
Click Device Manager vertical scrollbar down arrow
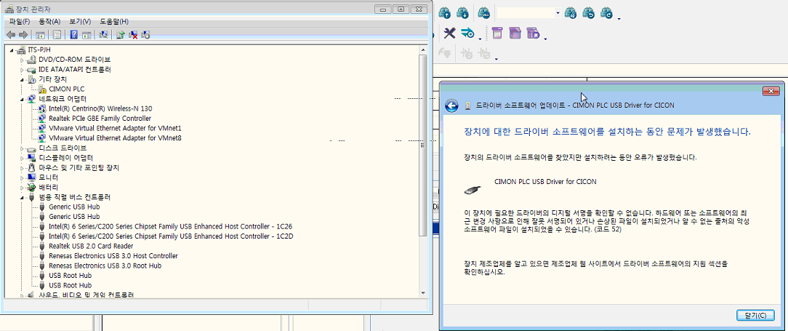[x=423, y=292]
